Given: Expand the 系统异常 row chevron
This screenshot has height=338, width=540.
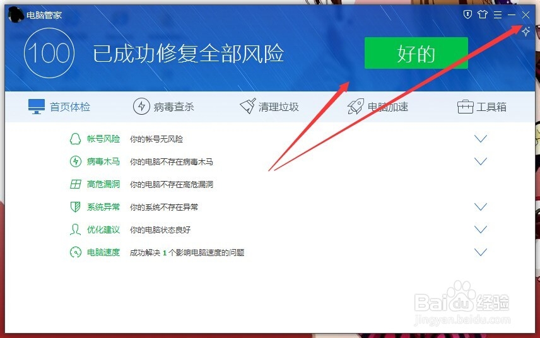Looking at the screenshot, I should [x=481, y=206].
